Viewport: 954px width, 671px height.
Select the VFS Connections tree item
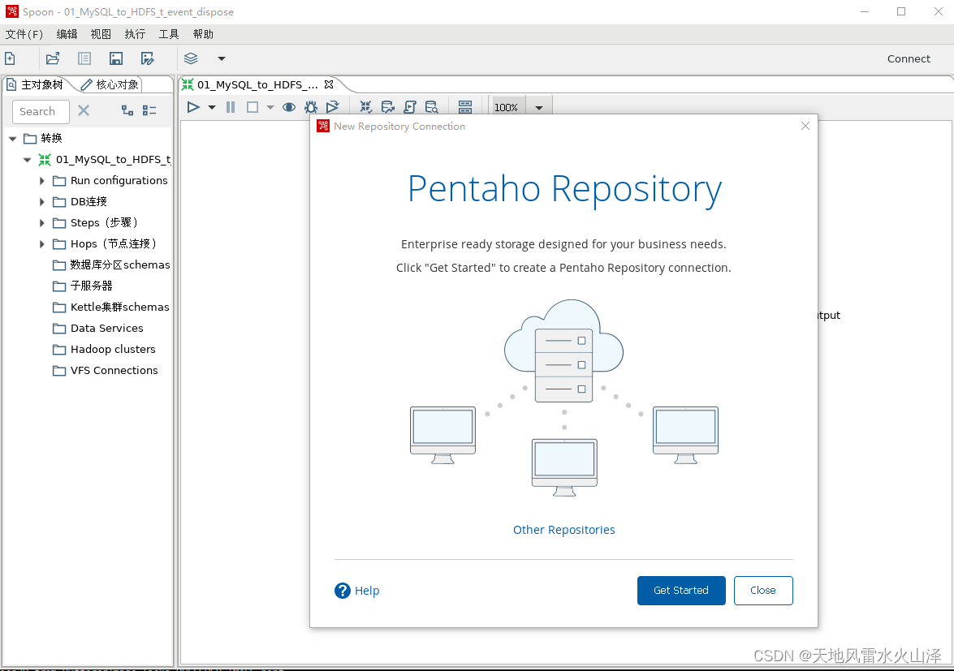click(106, 370)
